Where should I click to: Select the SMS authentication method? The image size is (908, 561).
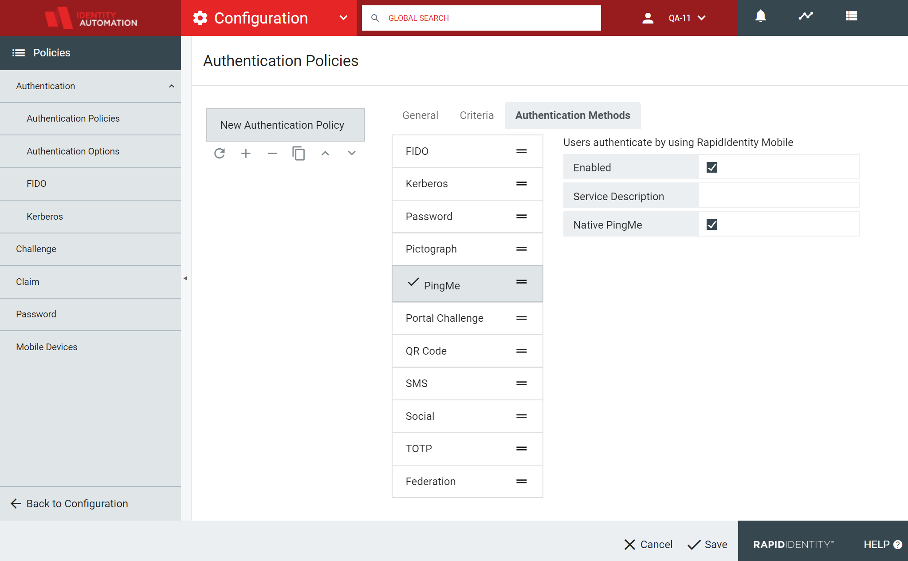(468, 383)
